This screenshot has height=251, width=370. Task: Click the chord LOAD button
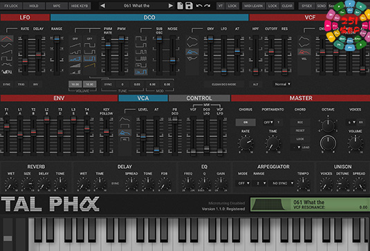click(306, 147)
